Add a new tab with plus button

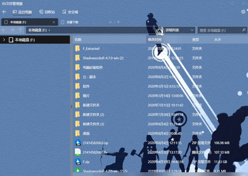[x=118, y=22]
